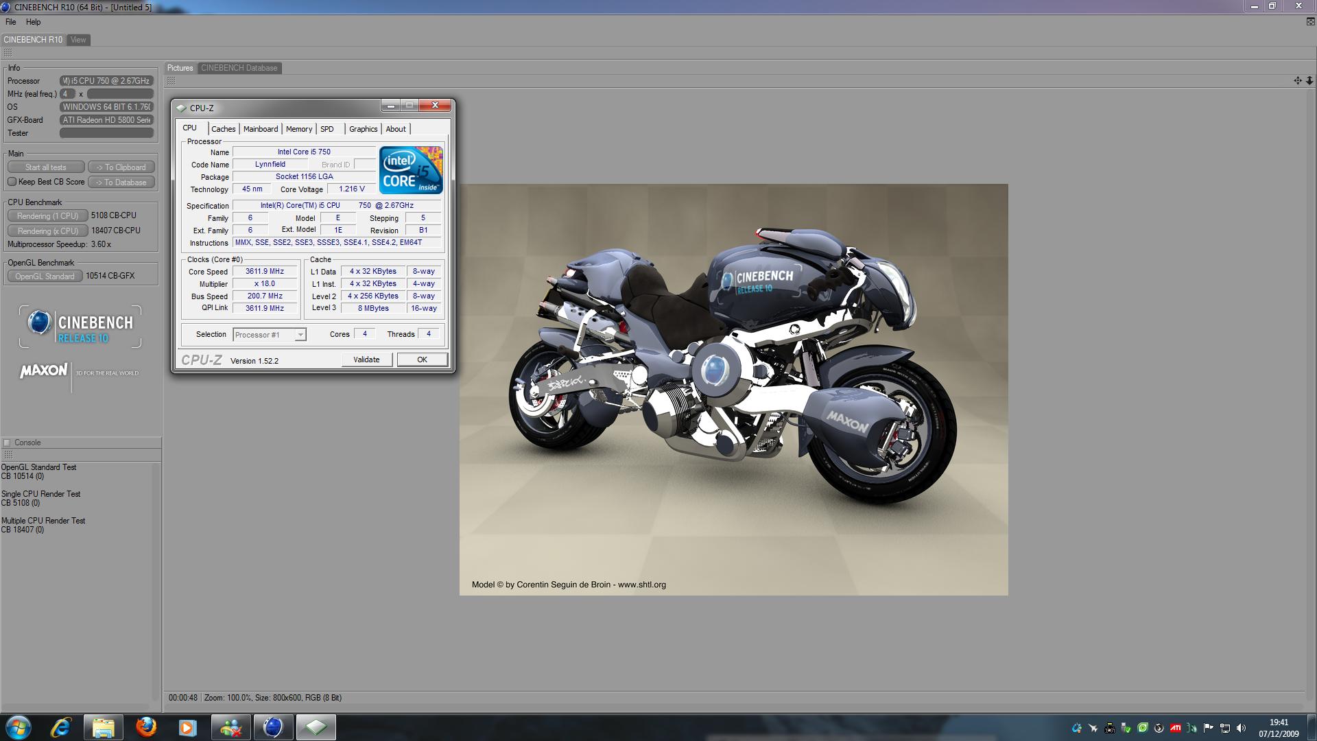The image size is (1317, 741).
Task: Run Rendering (1 CPU) benchmark
Action: click(x=47, y=215)
